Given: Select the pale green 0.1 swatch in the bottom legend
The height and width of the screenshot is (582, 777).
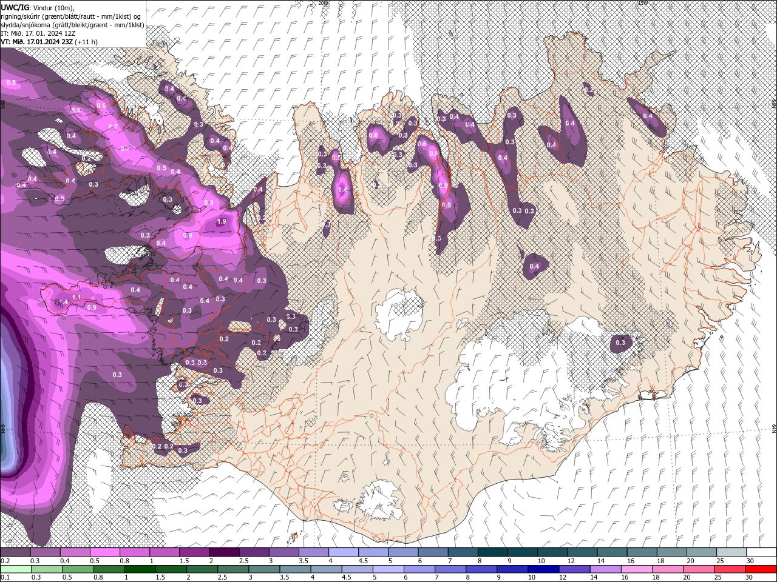Looking at the screenshot, I should (x=16, y=569).
